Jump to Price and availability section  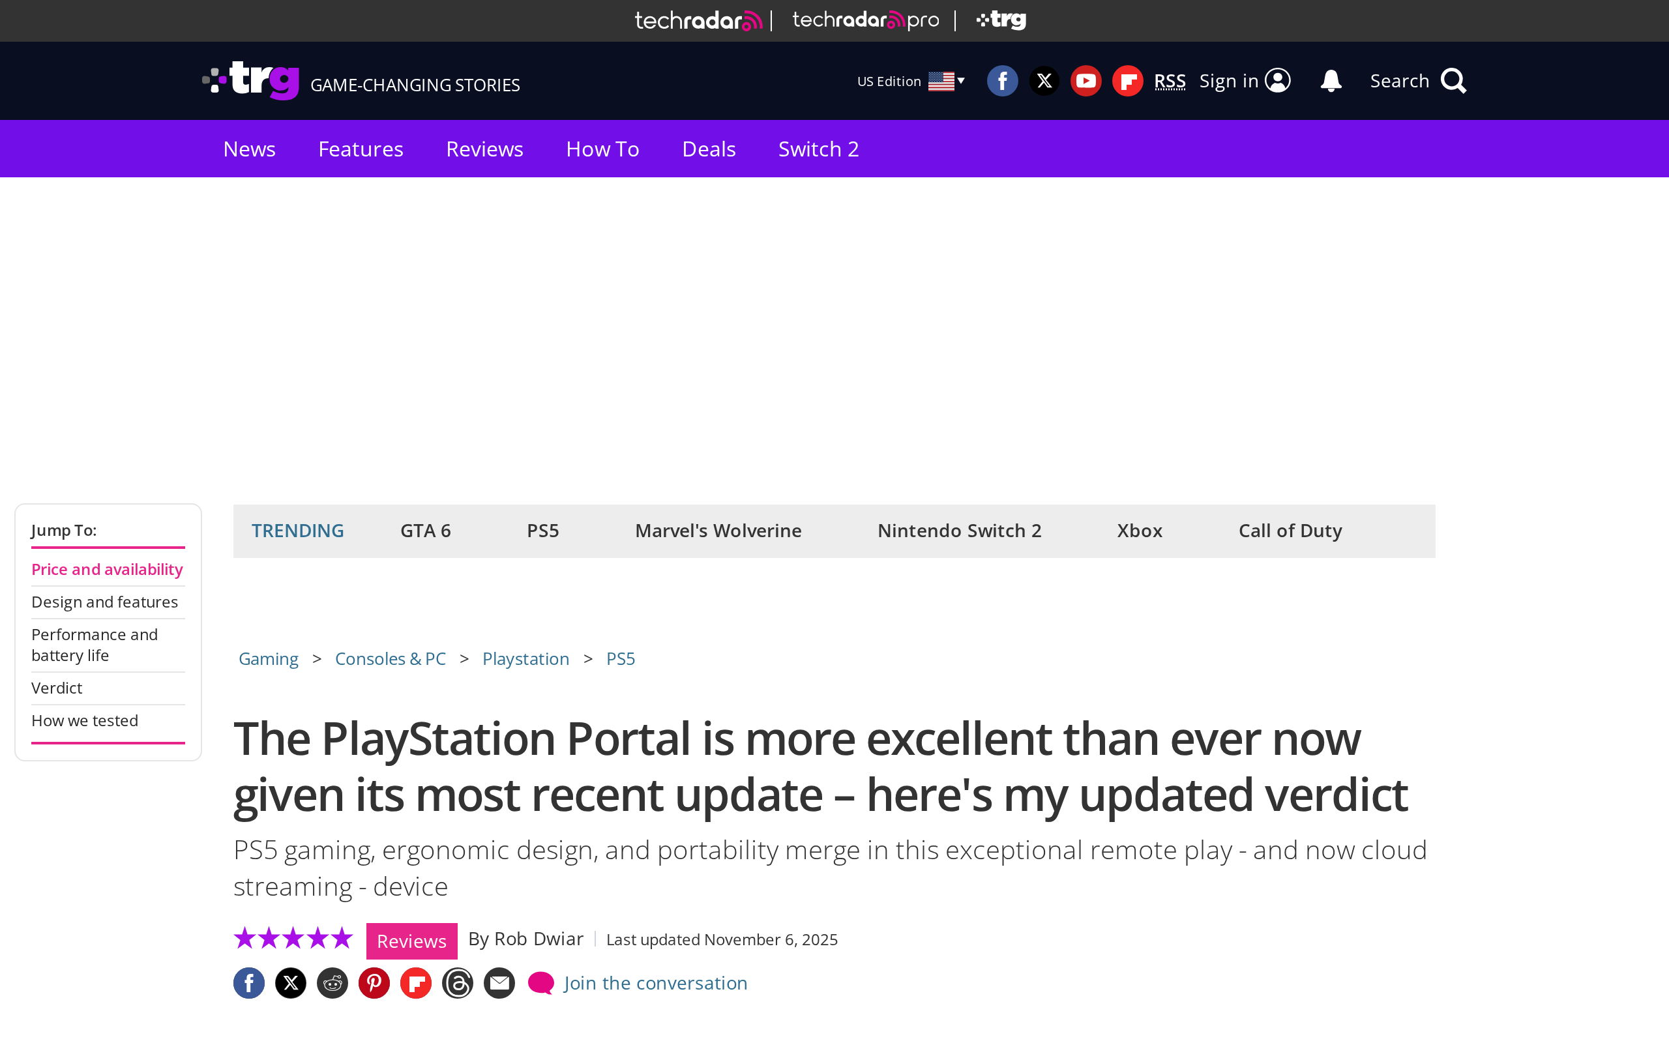(x=107, y=569)
